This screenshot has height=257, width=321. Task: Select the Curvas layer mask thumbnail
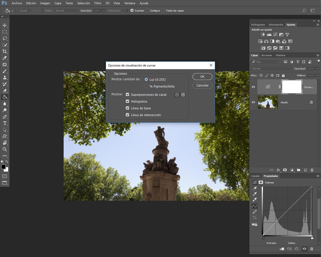click(292, 87)
